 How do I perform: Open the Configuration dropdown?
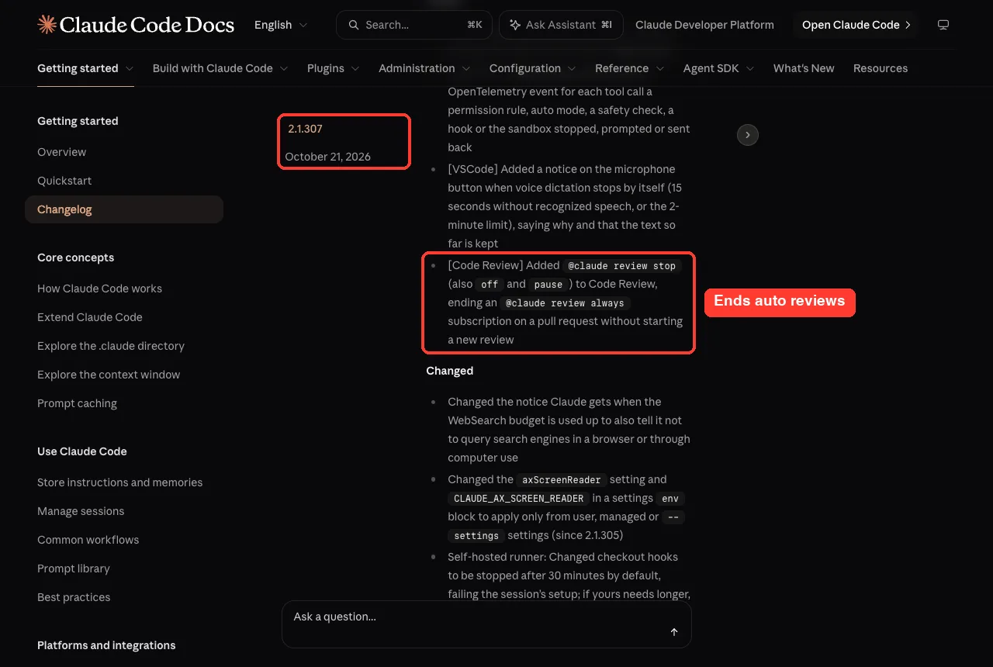point(533,68)
